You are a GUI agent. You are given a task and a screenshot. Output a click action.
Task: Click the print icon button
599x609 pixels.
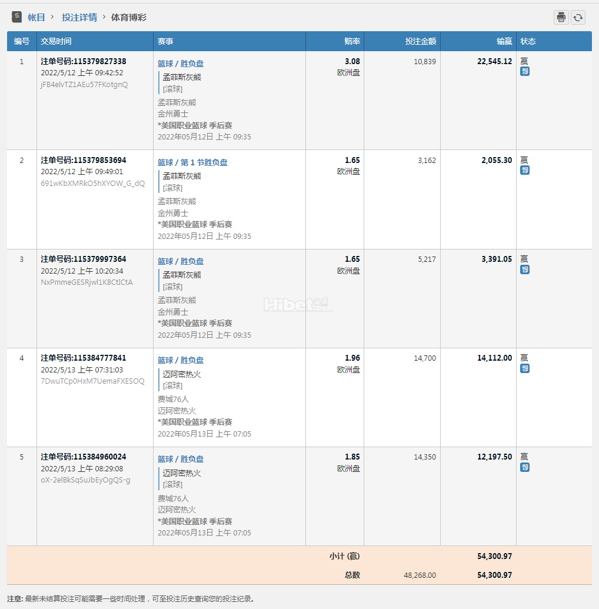(561, 17)
